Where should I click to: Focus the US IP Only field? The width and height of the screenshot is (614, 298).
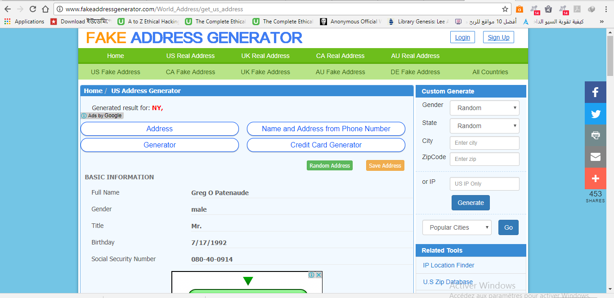click(484, 184)
